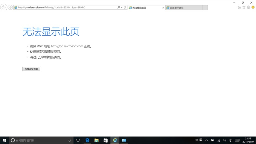Click the CH language indicator
Screen dimensions: 256x144
[x=197, y=140]
